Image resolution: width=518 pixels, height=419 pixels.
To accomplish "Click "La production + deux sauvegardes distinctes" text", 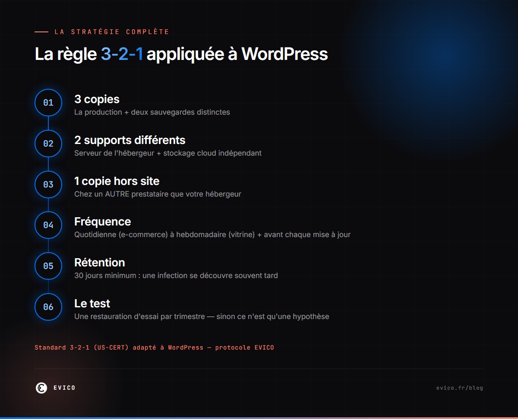I will pyautogui.click(x=152, y=112).
